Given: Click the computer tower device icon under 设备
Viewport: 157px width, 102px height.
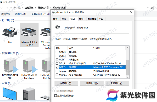Looking at the screenshot, I should [29, 94].
